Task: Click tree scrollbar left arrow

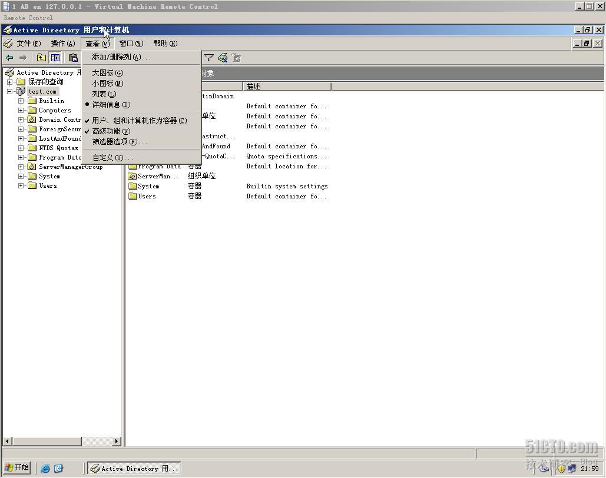Action: [7, 441]
